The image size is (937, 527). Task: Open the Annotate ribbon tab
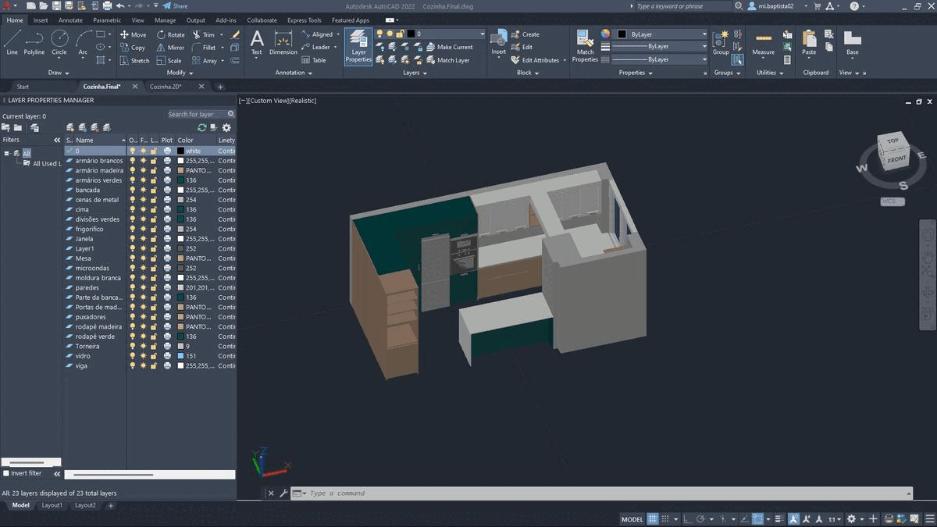(x=70, y=20)
